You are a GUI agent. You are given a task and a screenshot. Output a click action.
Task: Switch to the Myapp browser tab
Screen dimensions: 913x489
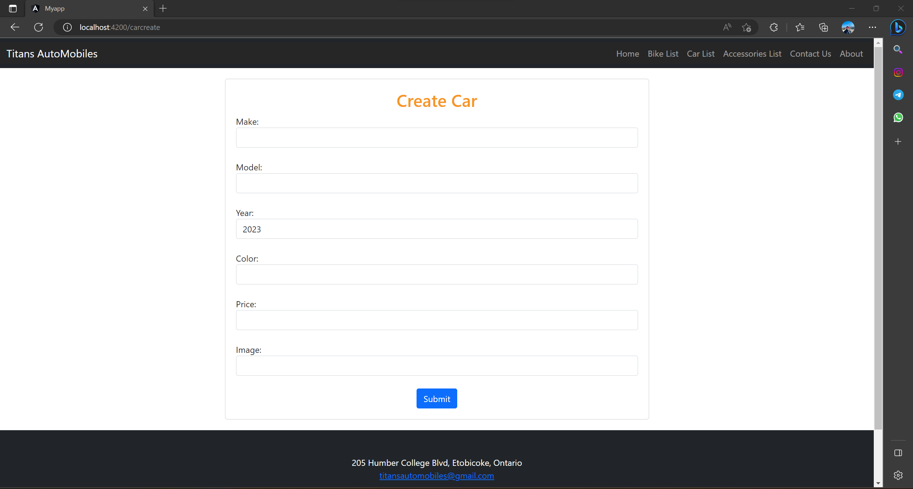click(71, 8)
